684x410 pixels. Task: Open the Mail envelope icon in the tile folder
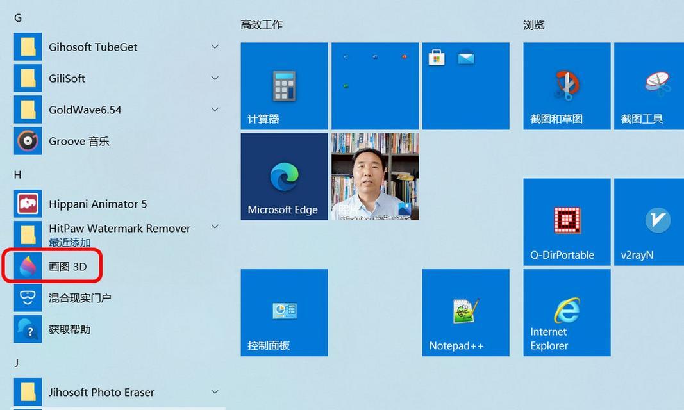tap(466, 58)
